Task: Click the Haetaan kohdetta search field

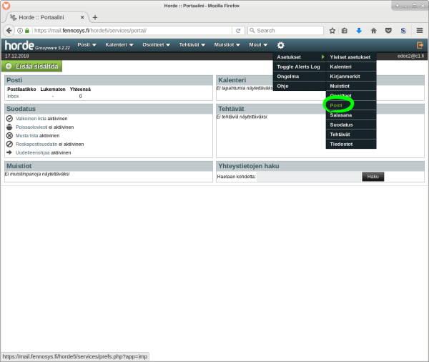Action: point(308,176)
